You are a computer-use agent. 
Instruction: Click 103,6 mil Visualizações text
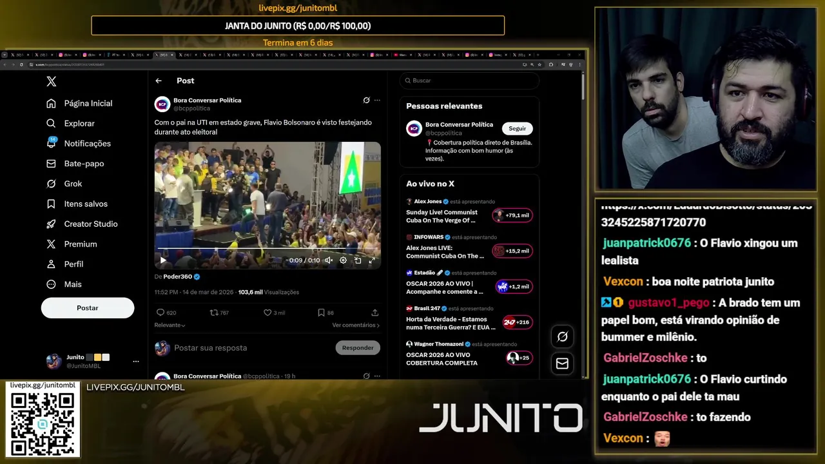[x=269, y=292]
